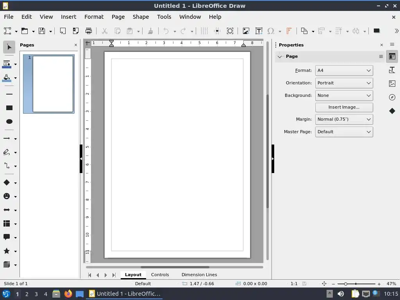This screenshot has height=300, width=400.
Task: Click zoom out minus button
Action: point(333,284)
